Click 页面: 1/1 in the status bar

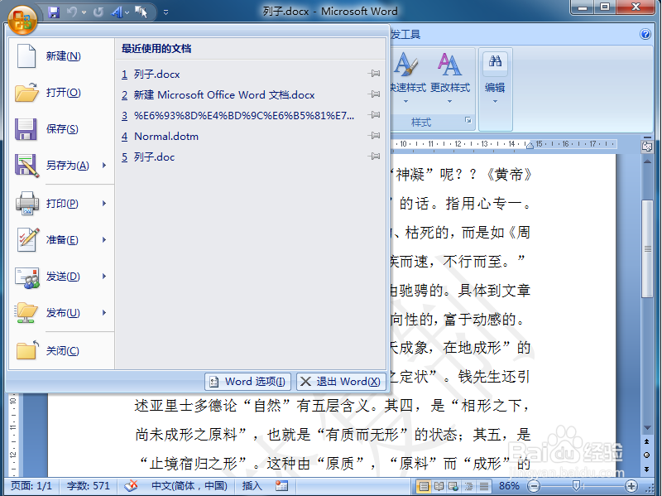pyautogui.click(x=31, y=486)
